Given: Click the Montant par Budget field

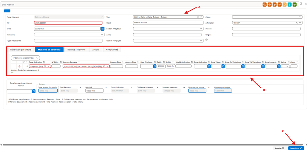Looking at the screenshot, I should [223, 91].
